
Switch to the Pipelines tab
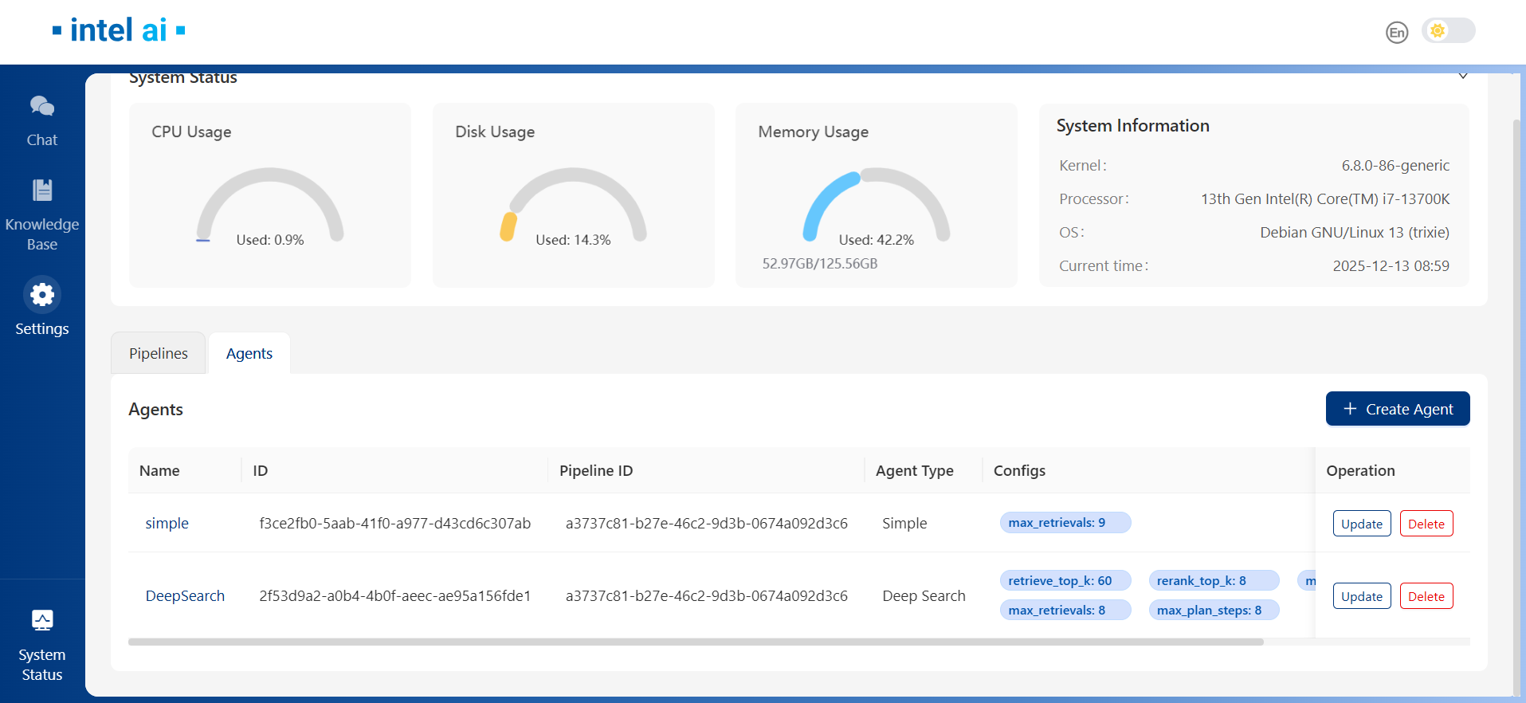coord(159,353)
